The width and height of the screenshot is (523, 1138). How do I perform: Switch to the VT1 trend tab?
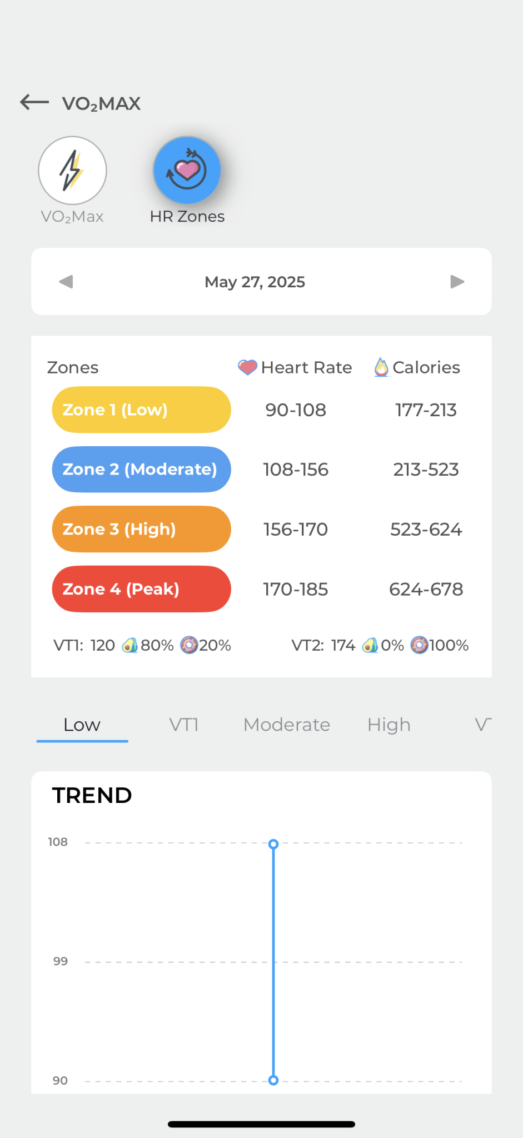(184, 725)
